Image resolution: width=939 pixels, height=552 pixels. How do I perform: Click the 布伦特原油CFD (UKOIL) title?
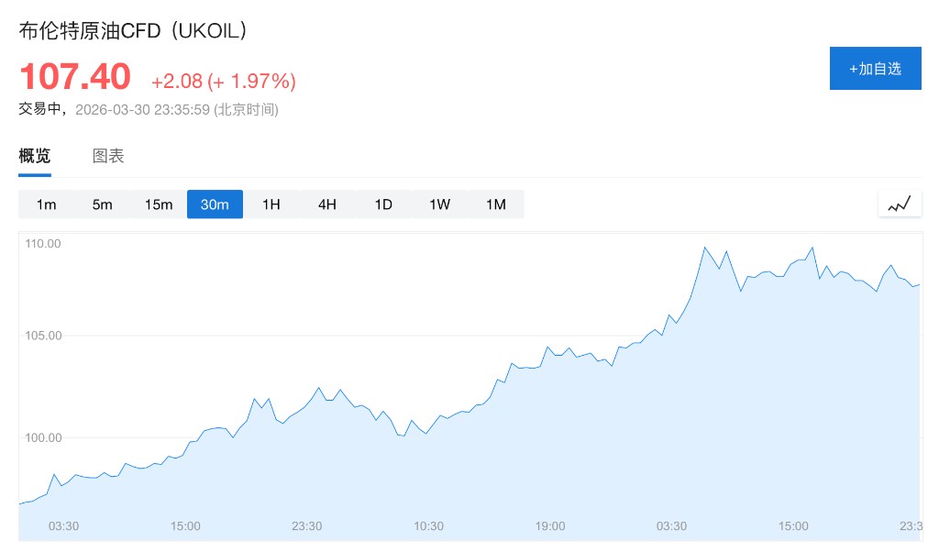tap(134, 30)
